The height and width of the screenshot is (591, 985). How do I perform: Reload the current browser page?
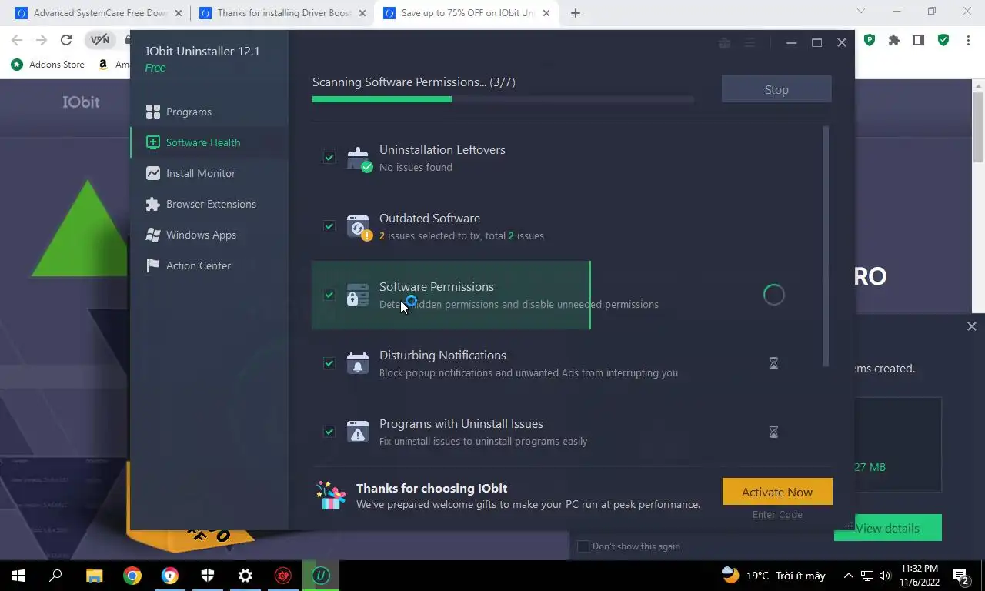point(66,40)
